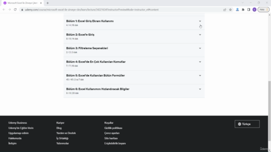The height and width of the screenshot is (152, 271).
Task: Open Gizlilik politikası footer link
Action: (113, 128)
